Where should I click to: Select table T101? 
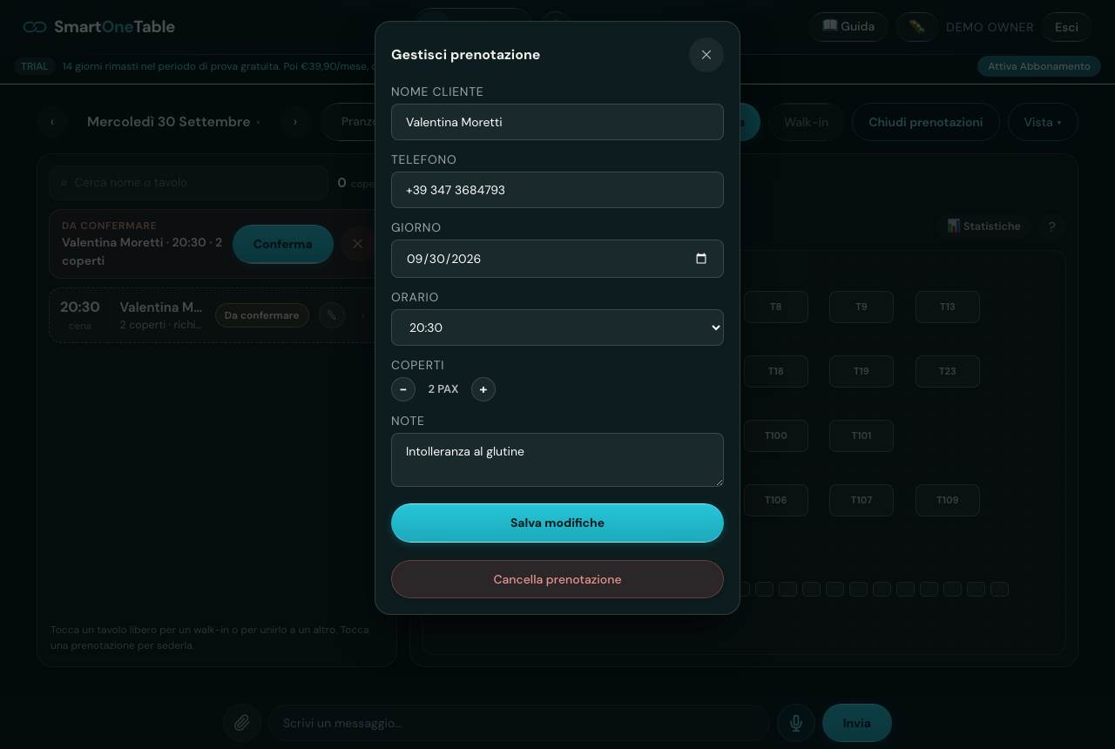(x=862, y=435)
